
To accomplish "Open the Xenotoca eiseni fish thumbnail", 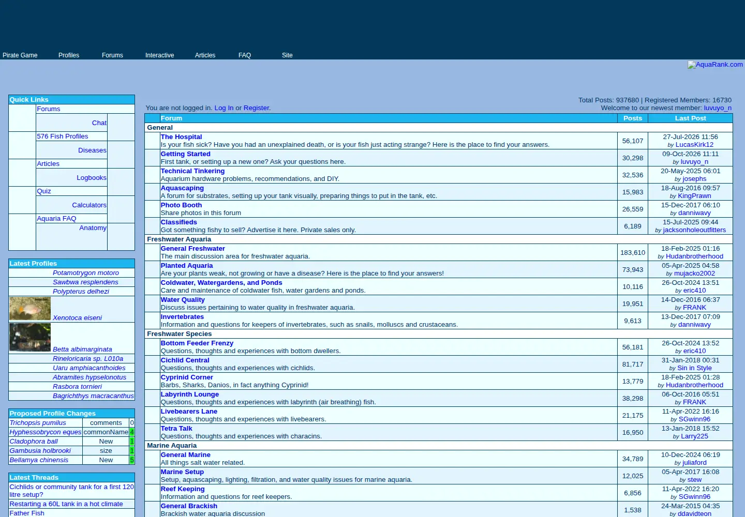I will click(30, 309).
